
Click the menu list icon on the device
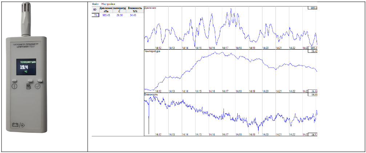click(28, 86)
